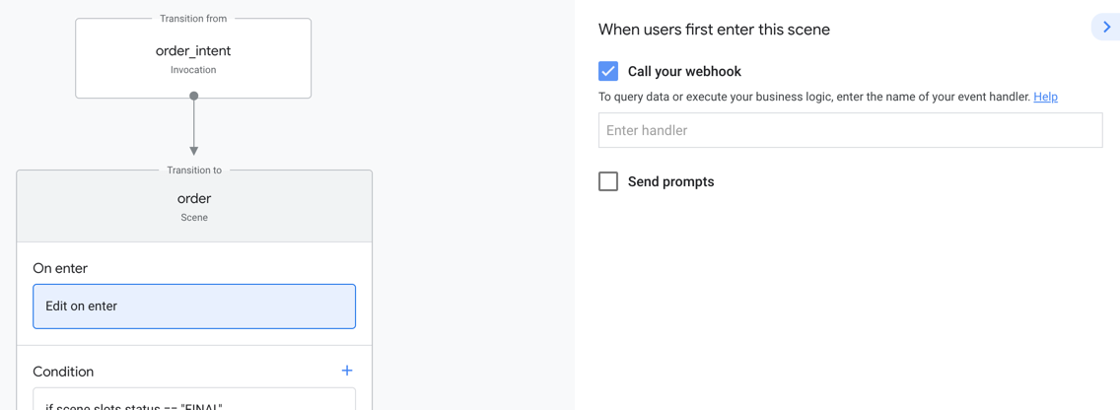Open the Help link
Screen dimensions: 1120x410
(x=1045, y=97)
